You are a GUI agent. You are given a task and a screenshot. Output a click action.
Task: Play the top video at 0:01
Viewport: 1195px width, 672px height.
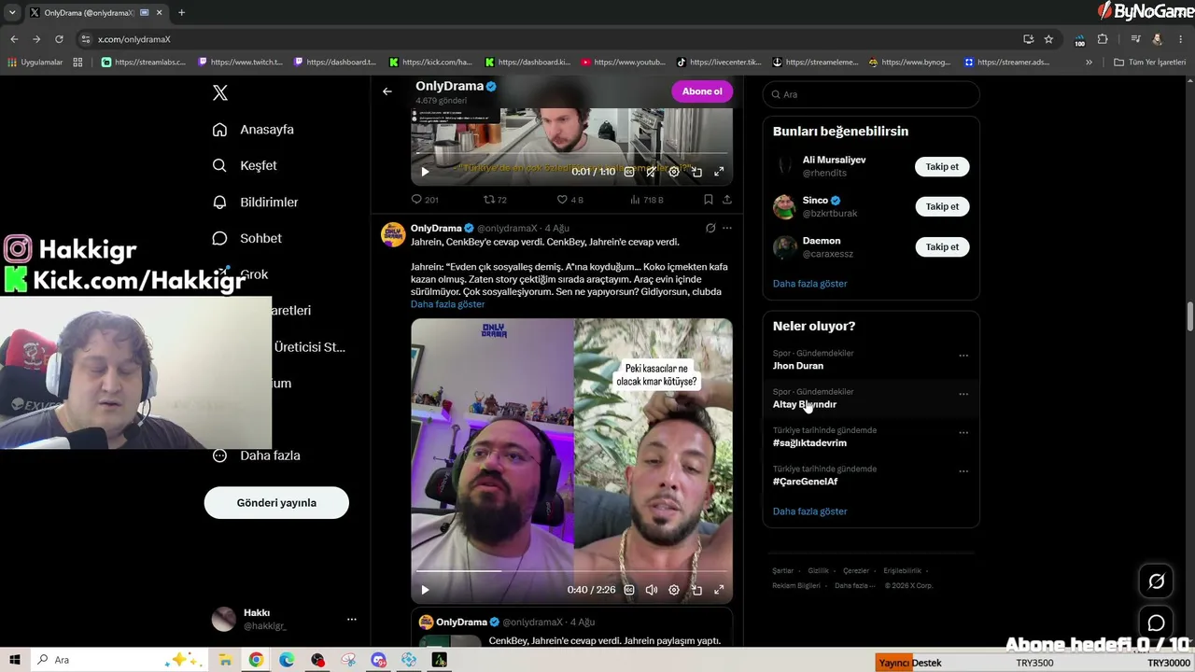425,172
